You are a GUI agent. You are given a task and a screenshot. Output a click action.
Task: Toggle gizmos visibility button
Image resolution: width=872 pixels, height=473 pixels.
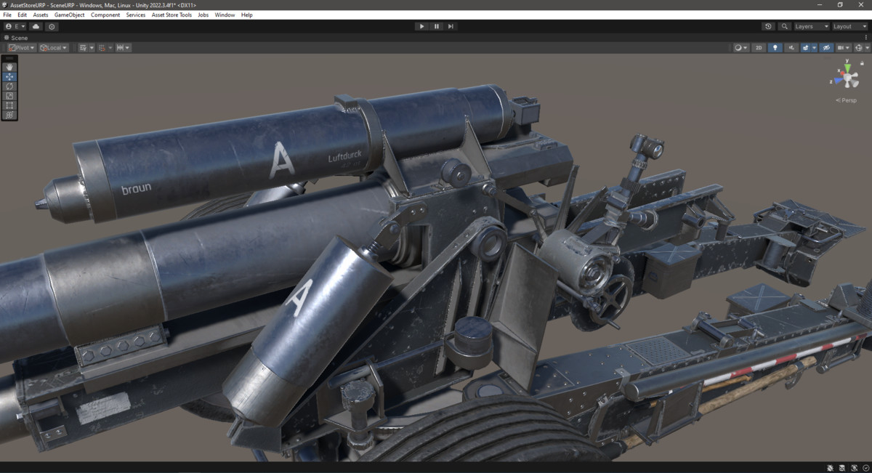tap(858, 48)
